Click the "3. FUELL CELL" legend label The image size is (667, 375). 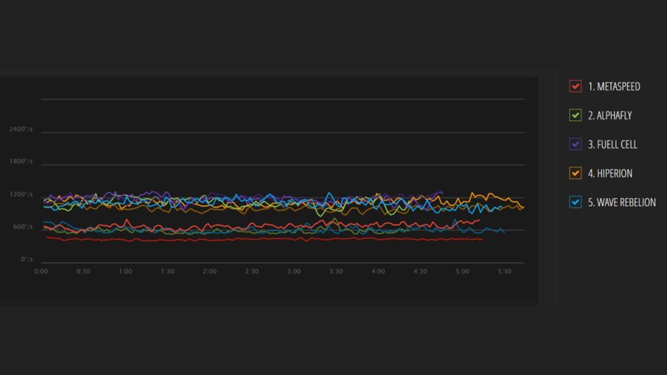tap(612, 145)
